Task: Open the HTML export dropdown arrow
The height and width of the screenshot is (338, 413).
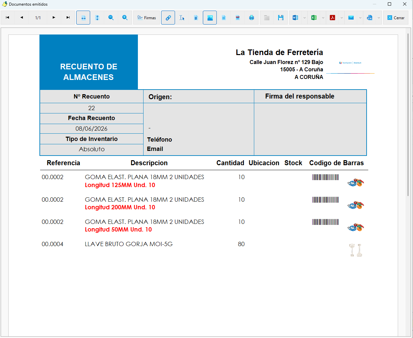Action: click(379, 18)
